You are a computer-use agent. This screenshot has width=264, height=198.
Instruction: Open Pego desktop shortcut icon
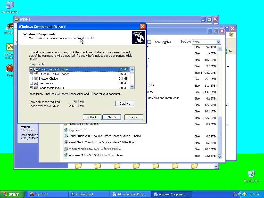click(10, 69)
